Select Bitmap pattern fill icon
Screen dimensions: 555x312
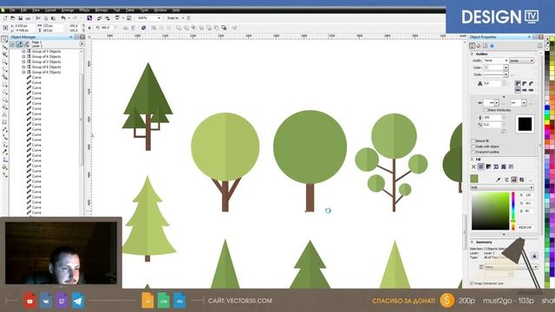tap(503, 166)
